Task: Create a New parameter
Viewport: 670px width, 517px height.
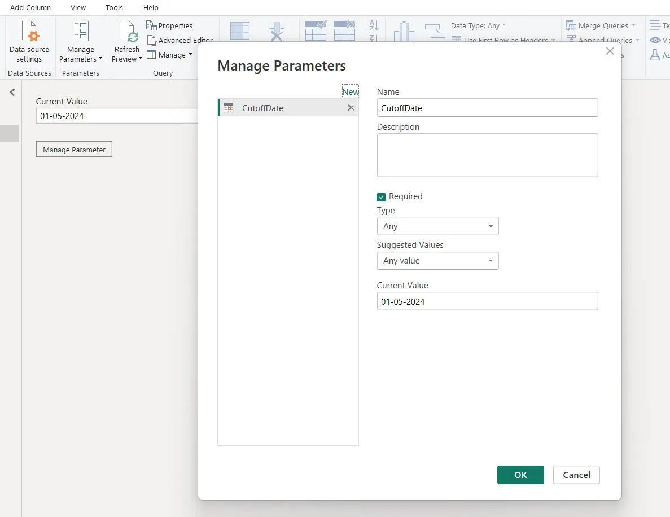Action: point(350,91)
